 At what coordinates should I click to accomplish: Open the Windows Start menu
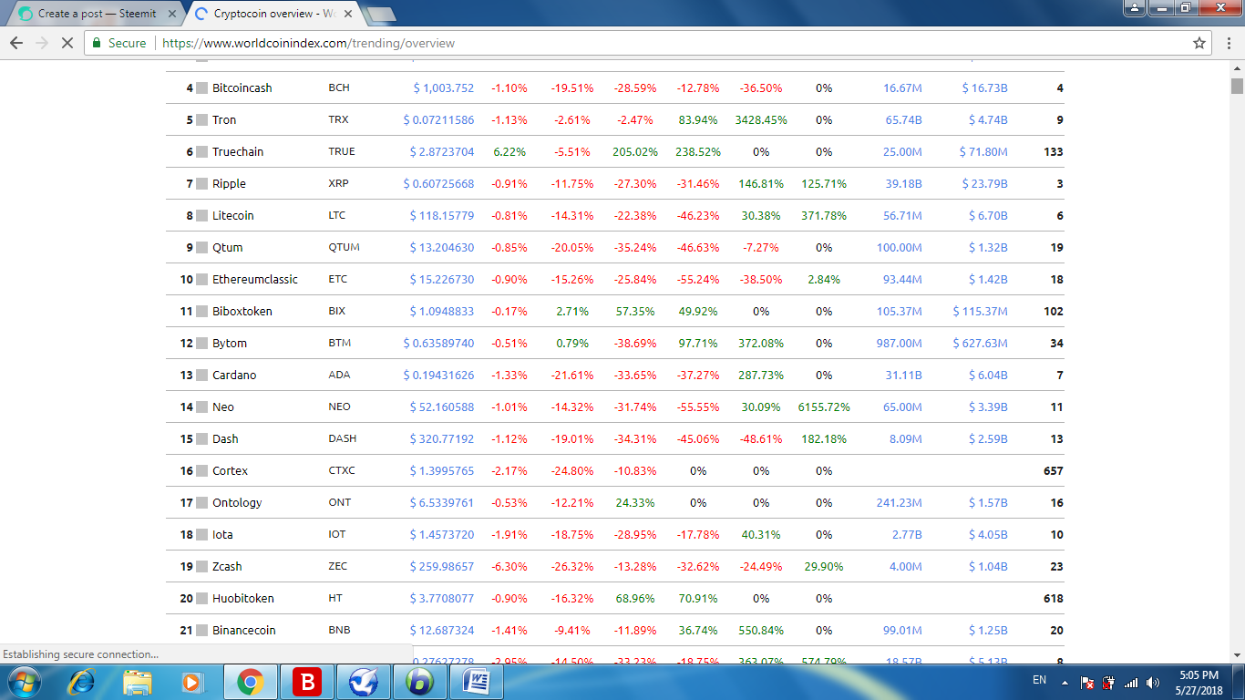click(23, 682)
